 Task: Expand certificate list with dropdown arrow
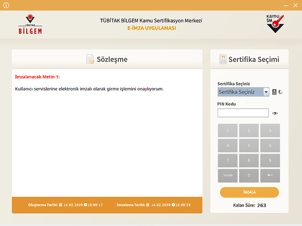(266, 92)
